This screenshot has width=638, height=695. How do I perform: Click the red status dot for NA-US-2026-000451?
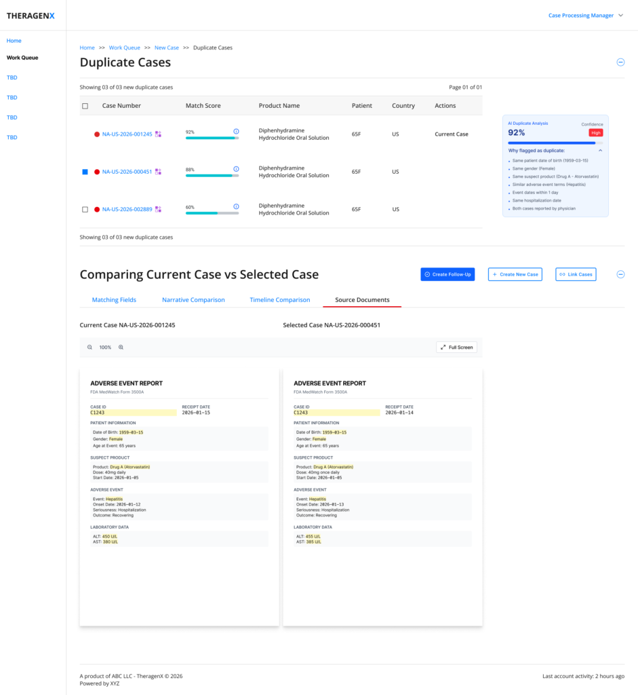point(96,172)
